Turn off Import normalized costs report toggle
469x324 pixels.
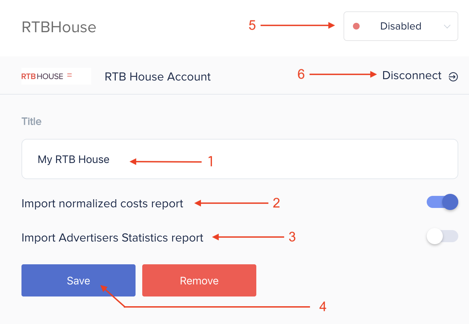pyautogui.click(x=442, y=202)
